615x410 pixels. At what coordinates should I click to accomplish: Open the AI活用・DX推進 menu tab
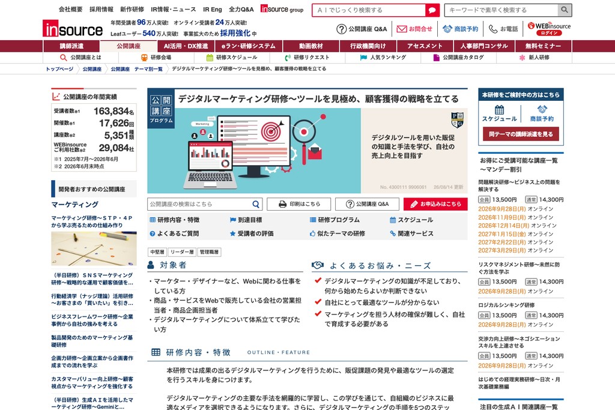pyautogui.click(x=186, y=46)
